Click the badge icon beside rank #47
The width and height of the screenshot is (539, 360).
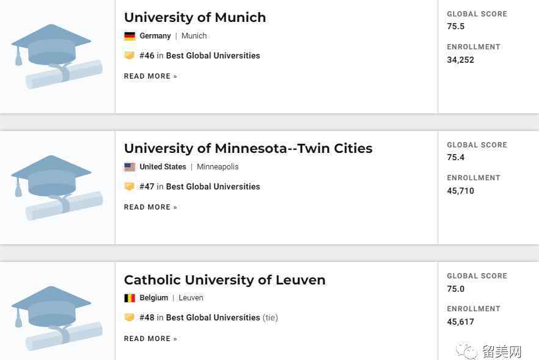(x=129, y=186)
